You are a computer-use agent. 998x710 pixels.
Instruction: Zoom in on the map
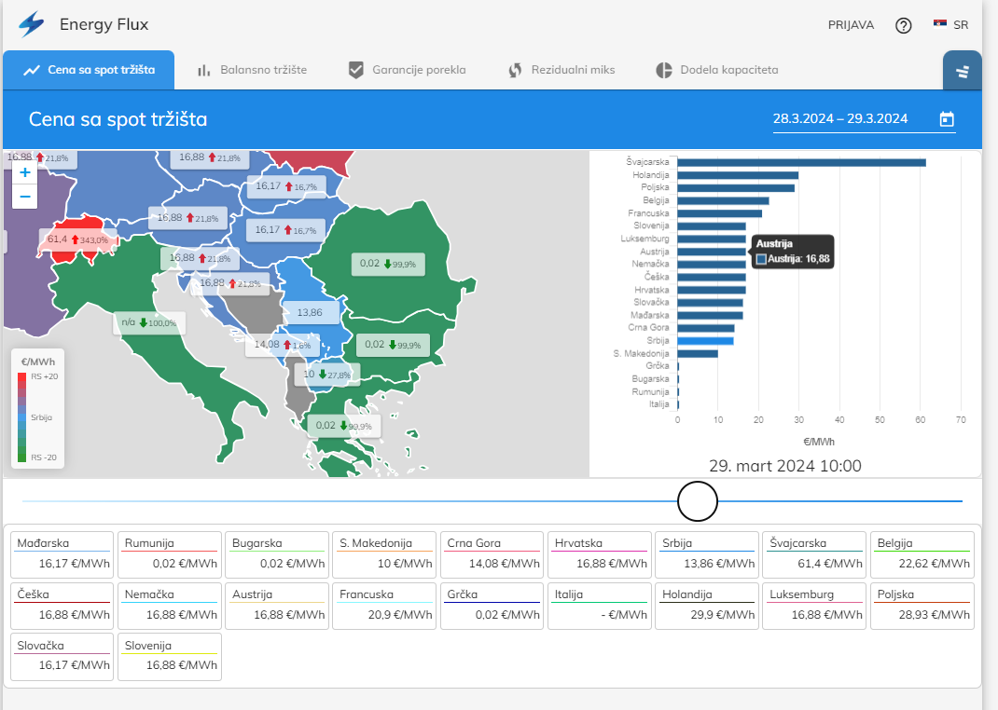(x=25, y=172)
